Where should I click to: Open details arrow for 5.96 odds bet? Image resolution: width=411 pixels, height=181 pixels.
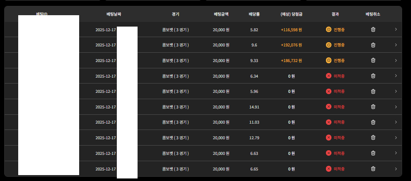[x=396, y=91]
